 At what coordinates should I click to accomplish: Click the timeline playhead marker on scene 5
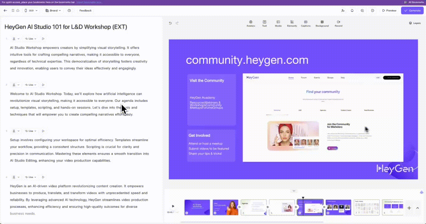click(303, 198)
